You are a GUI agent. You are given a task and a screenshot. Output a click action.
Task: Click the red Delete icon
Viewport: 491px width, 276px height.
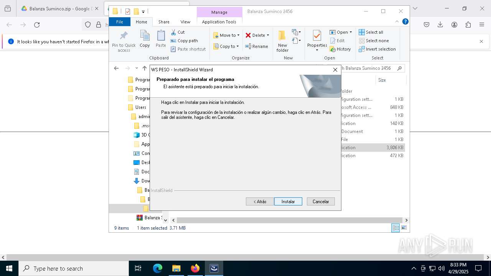[x=248, y=35]
